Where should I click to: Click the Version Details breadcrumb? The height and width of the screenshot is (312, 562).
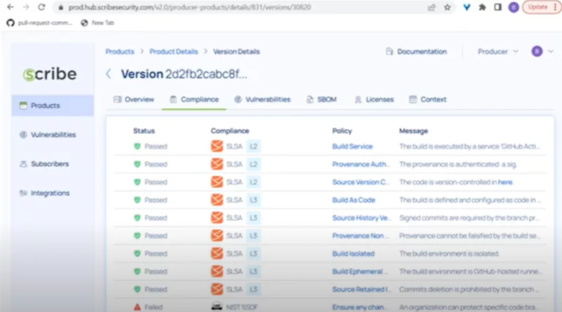[236, 52]
